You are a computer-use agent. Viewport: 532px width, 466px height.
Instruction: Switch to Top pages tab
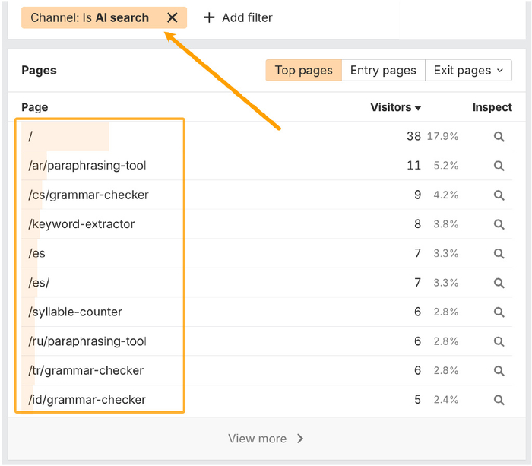pyautogui.click(x=303, y=71)
